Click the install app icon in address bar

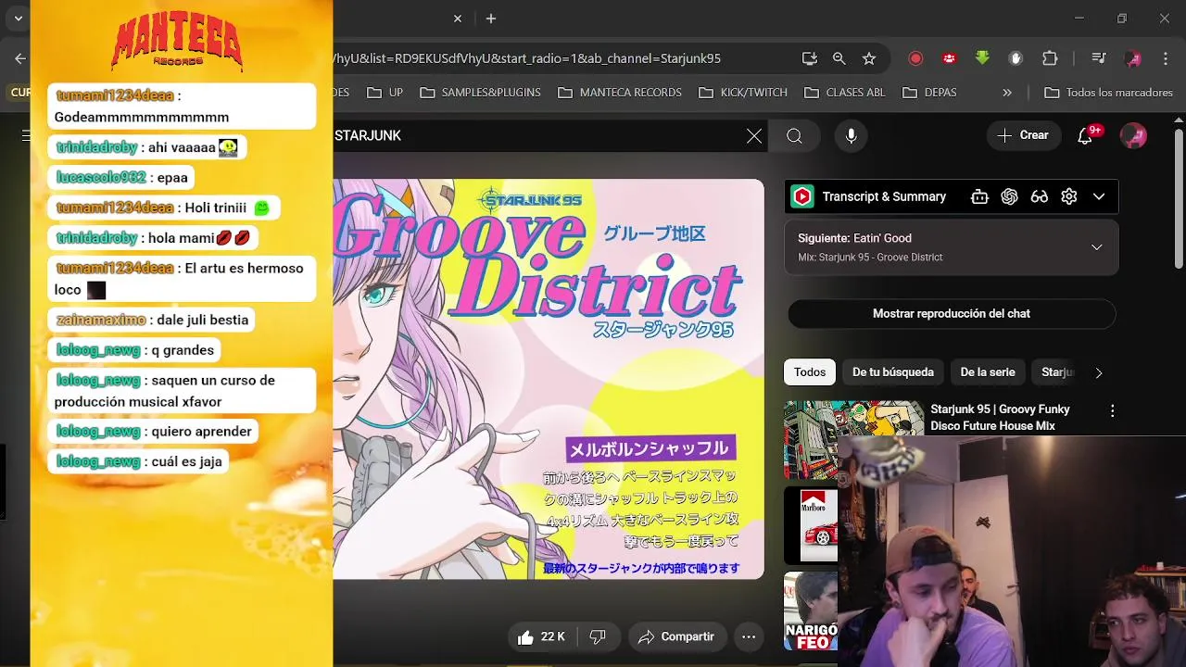point(810,58)
